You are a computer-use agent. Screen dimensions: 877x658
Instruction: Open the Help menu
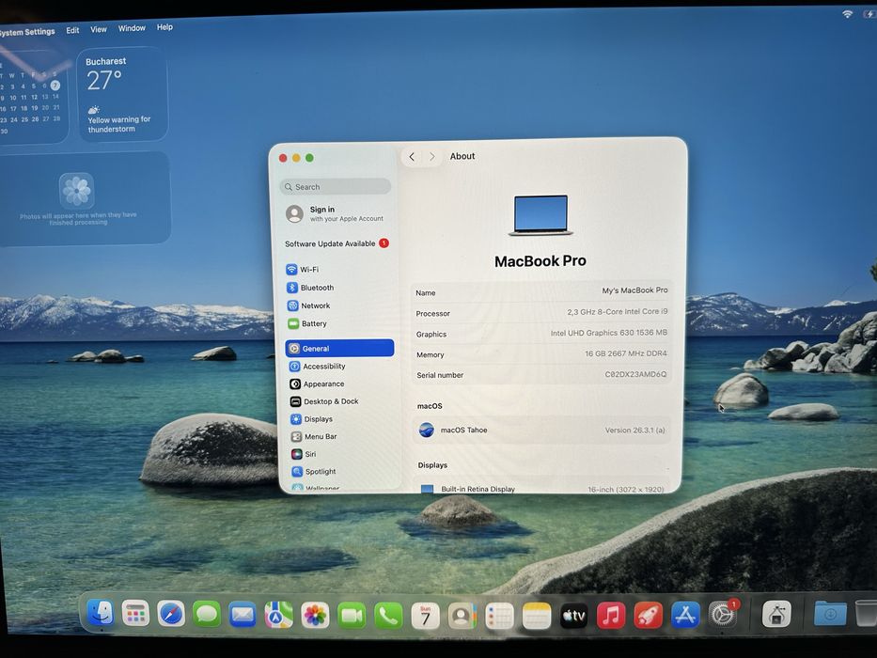[164, 27]
